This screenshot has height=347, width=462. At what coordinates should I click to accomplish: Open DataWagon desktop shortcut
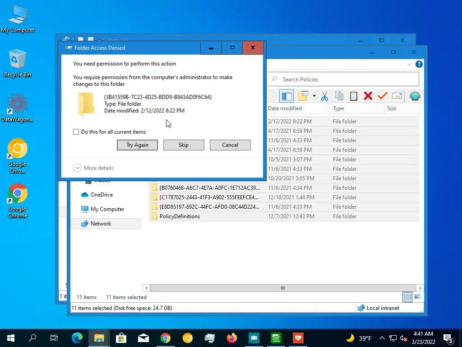point(18,108)
